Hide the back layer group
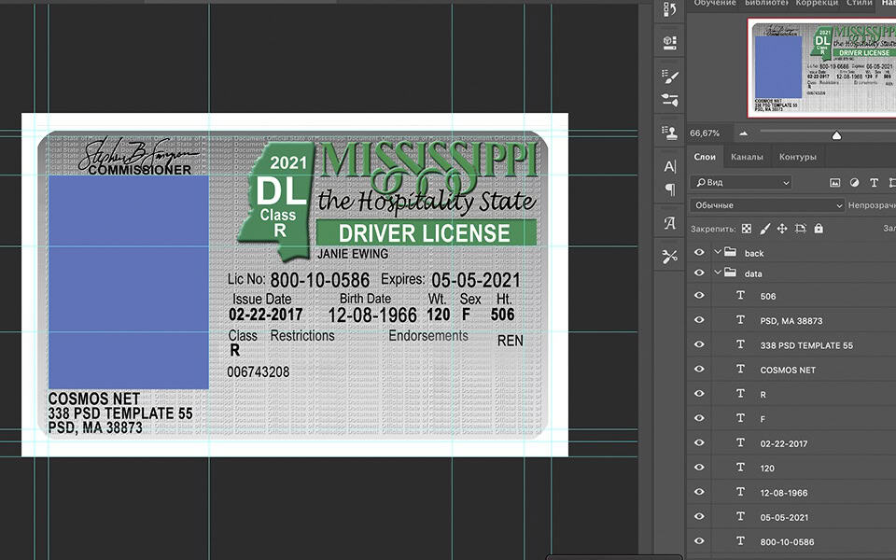The image size is (896, 560). [699, 252]
